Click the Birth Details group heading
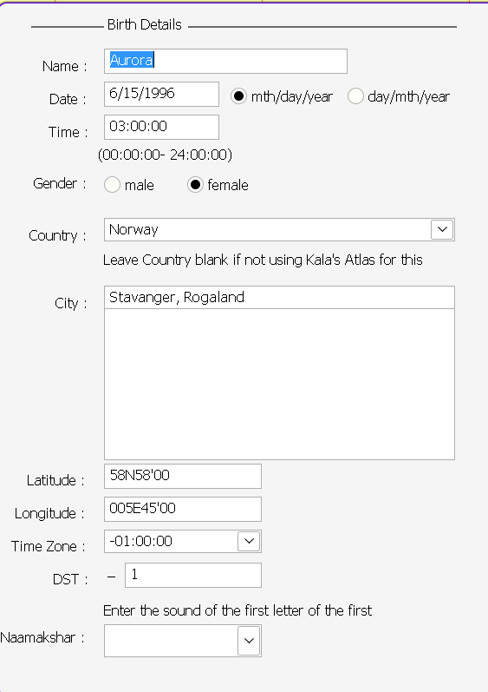 click(145, 24)
